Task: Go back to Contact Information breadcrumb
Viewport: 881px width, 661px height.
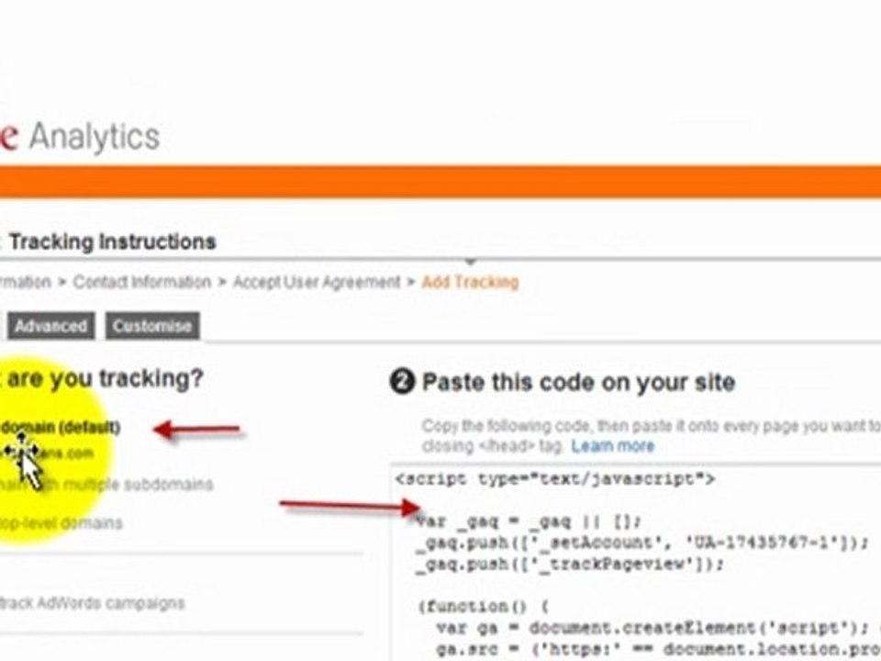Action: pos(141,282)
